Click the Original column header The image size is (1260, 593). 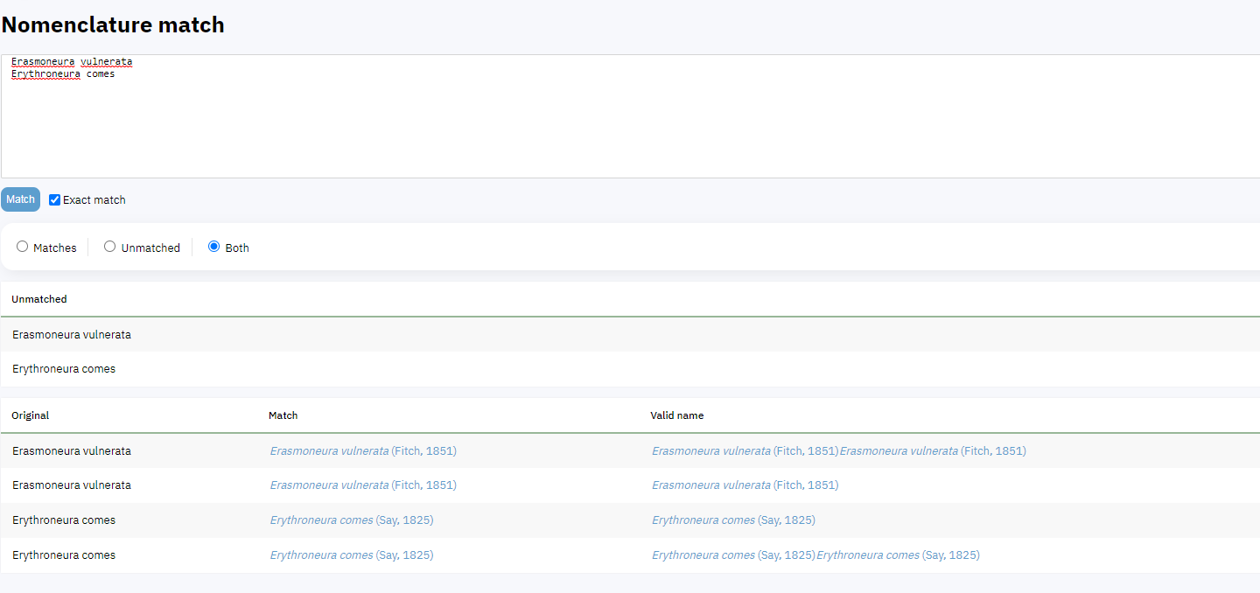(x=31, y=415)
